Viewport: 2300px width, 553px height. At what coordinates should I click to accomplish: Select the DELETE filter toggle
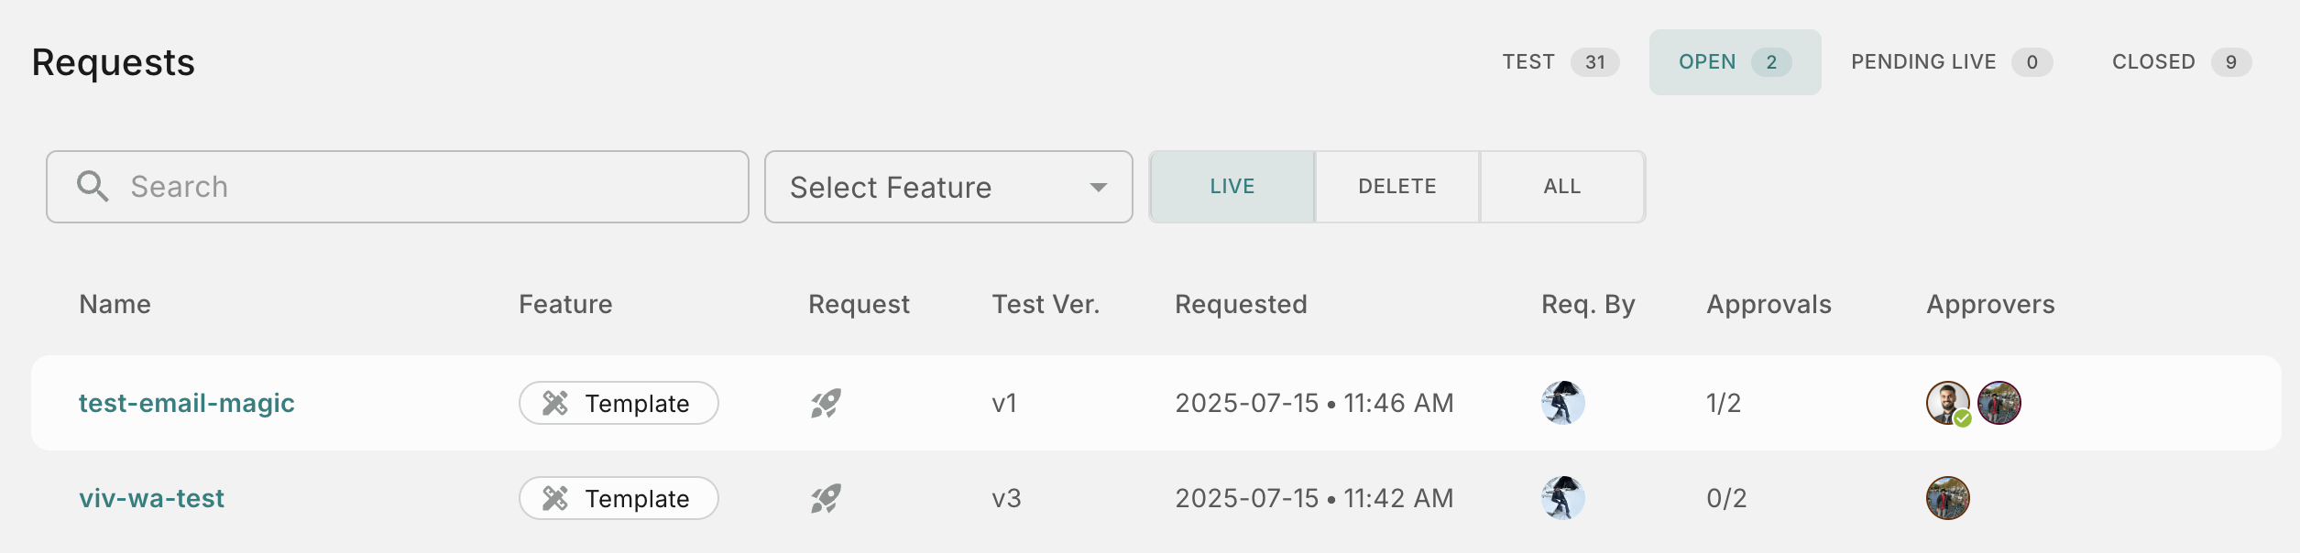pos(1396,187)
